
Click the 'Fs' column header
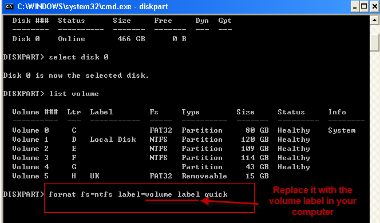point(154,112)
